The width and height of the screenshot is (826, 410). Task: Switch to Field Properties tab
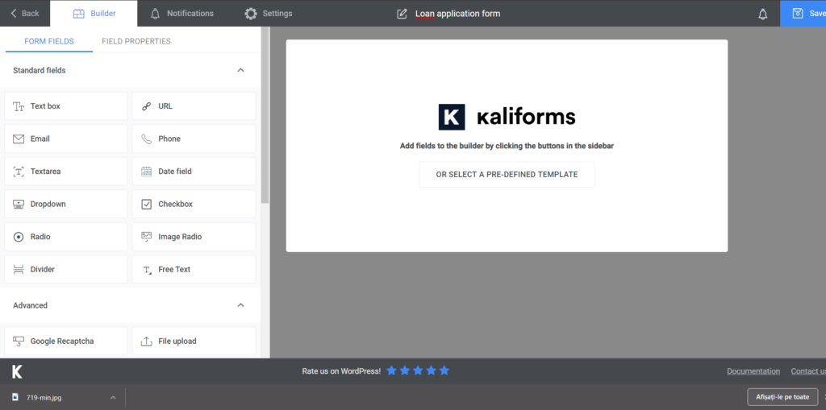(136, 41)
